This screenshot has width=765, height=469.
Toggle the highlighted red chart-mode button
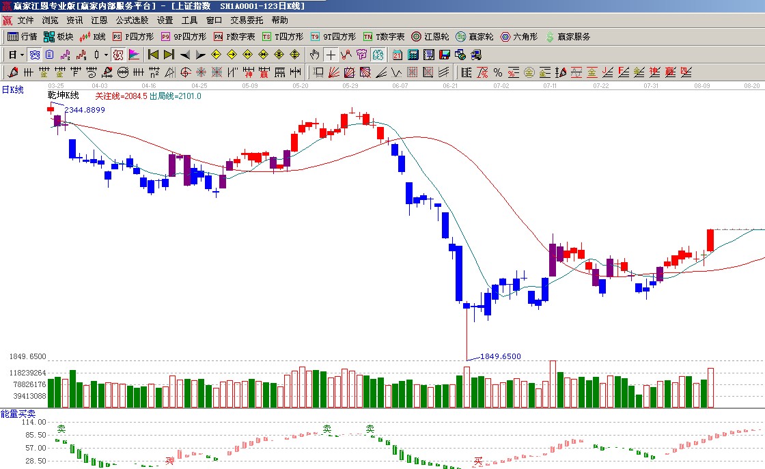point(117,55)
